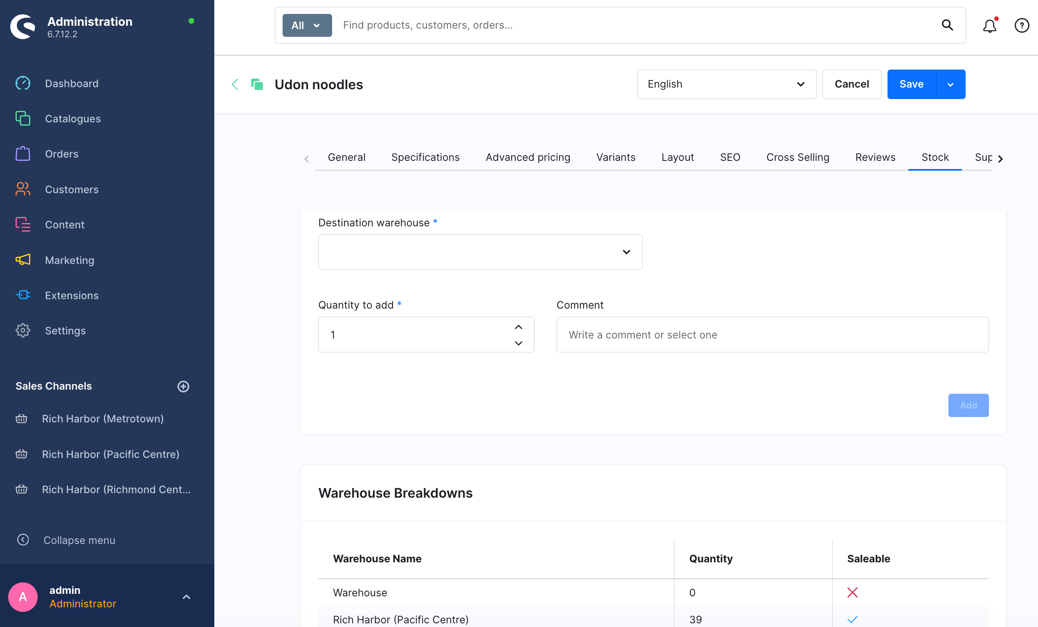This screenshot has width=1038, height=627.
Task: Click the Administrator role label
Action: coord(83,604)
